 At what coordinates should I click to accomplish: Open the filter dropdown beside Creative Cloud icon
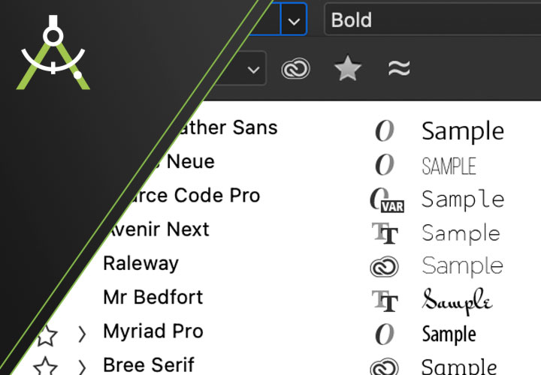point(253,70)
